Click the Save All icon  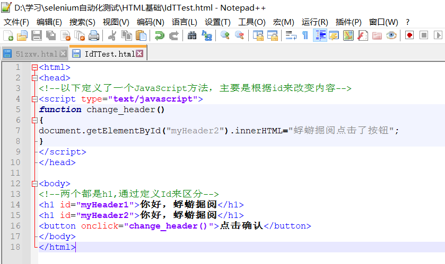pos(51,35)
